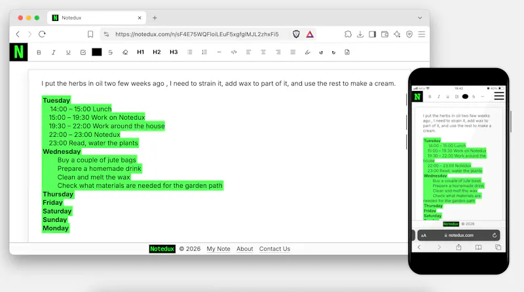Image resolution: width=524 pixels, height=292 pixels.
Task: Apply H2 heading style
Action: [157, 52]
